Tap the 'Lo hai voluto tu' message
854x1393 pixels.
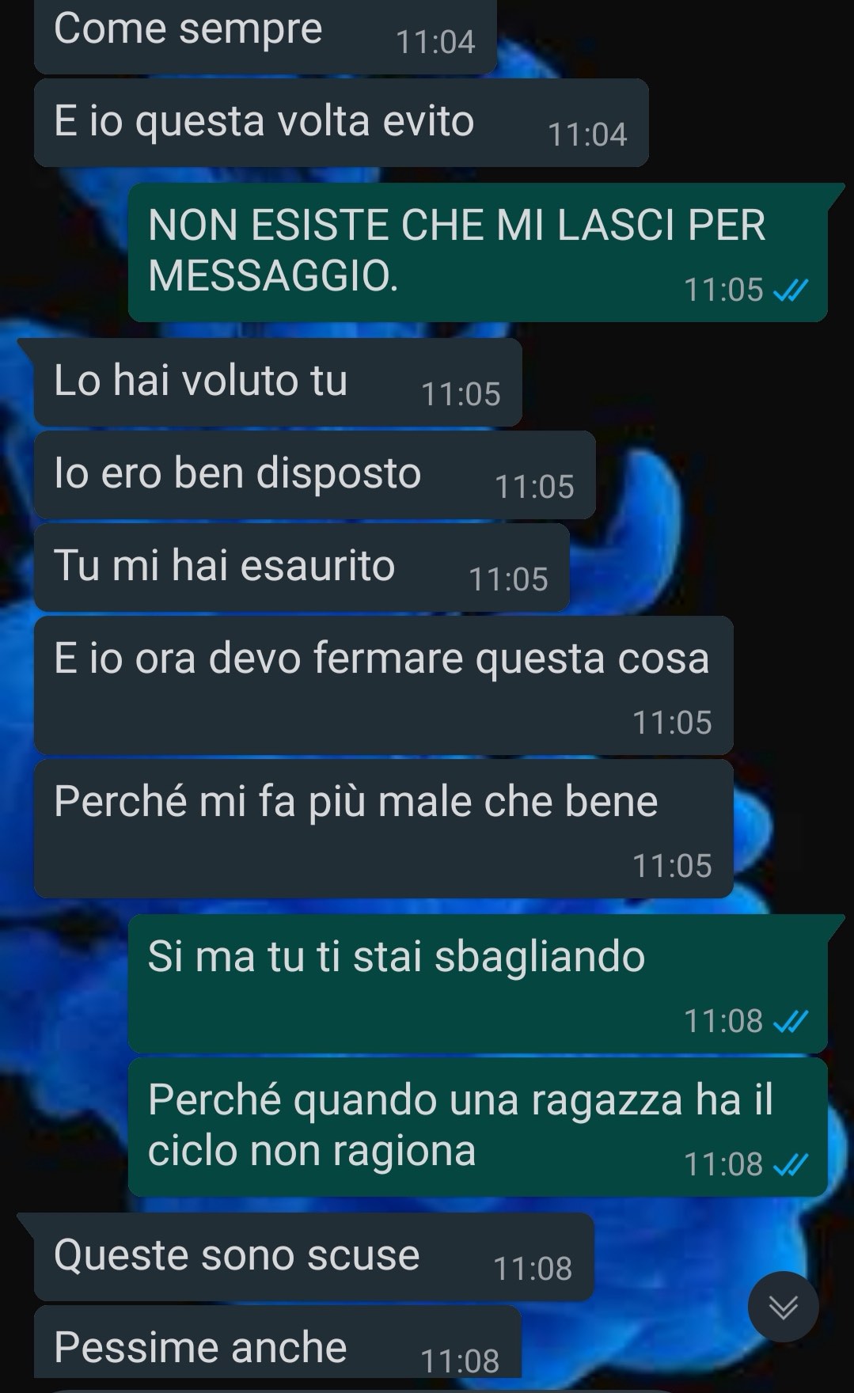(278, 382)
